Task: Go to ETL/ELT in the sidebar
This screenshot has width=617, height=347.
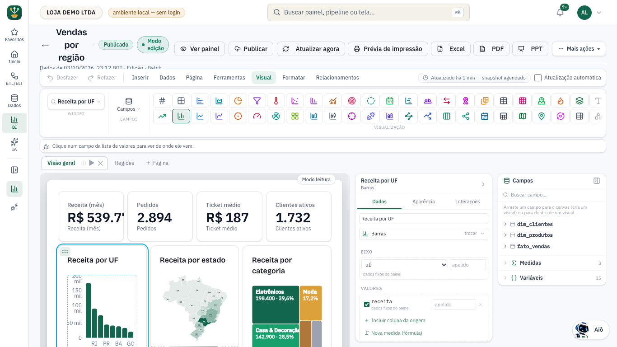Action: click(14, 79)
